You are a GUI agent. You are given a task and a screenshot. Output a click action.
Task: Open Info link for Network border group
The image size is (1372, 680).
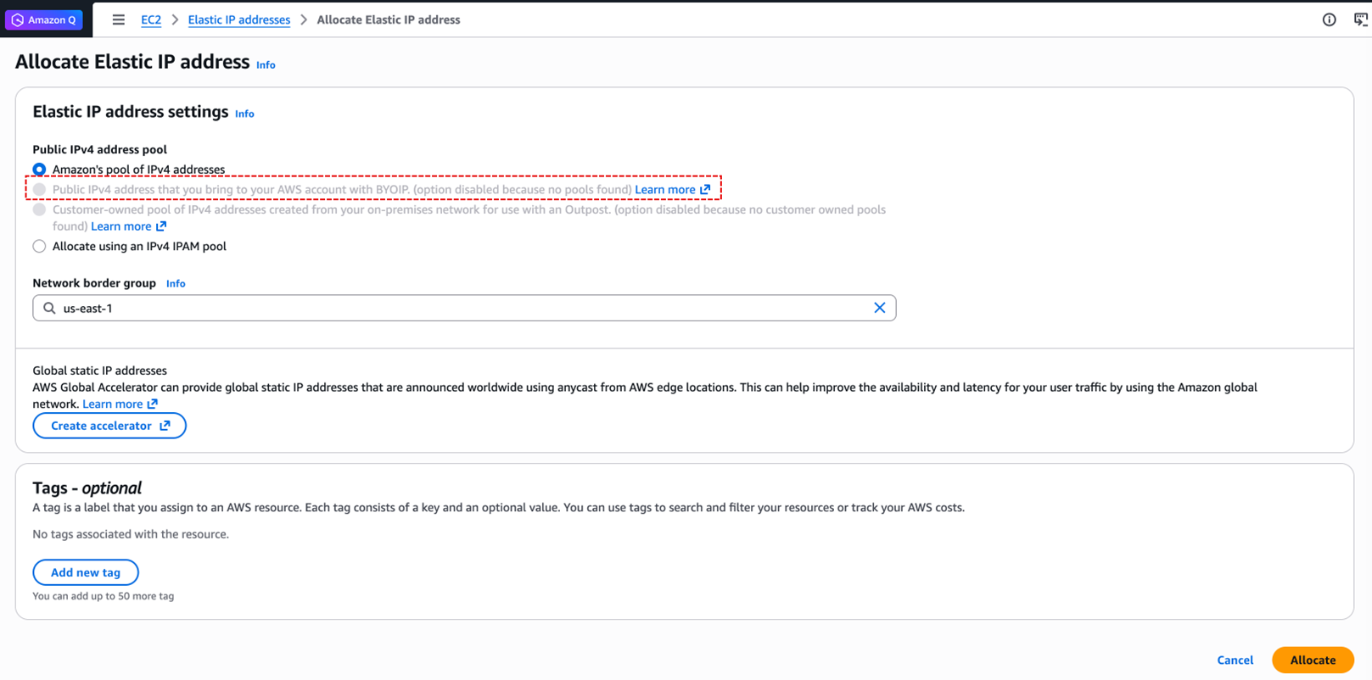176,283
